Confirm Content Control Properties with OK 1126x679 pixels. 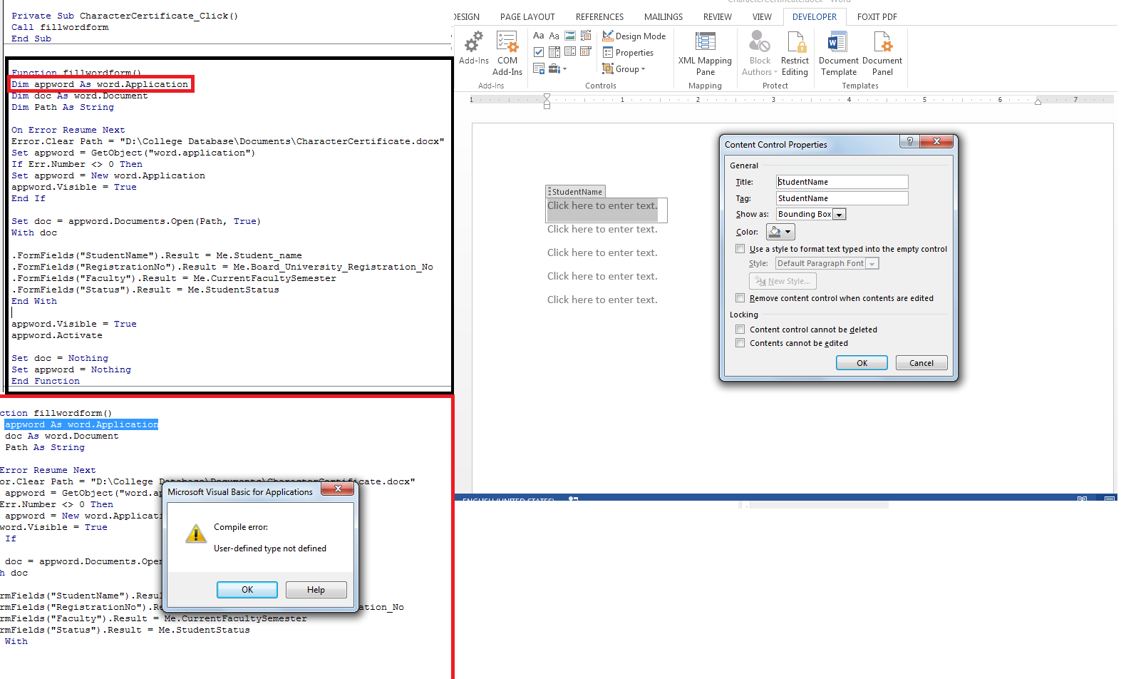(862, 363)
